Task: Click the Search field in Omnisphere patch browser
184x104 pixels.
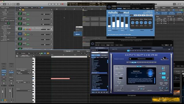Action: [100, 53]
